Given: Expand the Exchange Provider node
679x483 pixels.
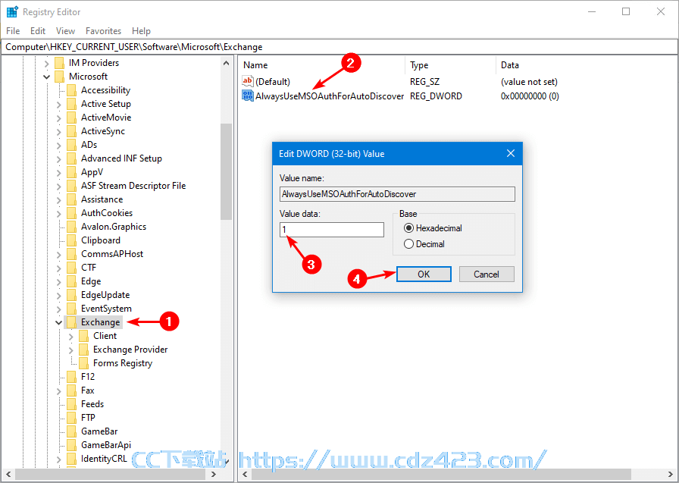Looking at the screenshot, I should point(70,350).
